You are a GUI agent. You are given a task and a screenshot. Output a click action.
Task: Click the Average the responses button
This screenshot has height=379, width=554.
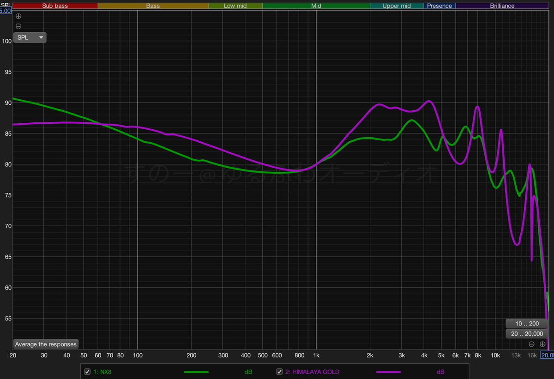tap(46, 344)
